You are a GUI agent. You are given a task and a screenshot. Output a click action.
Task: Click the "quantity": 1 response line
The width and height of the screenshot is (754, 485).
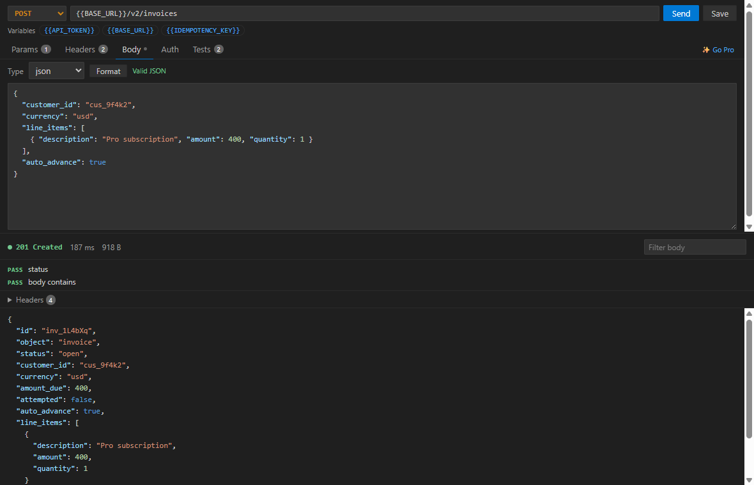pos(60,468)
